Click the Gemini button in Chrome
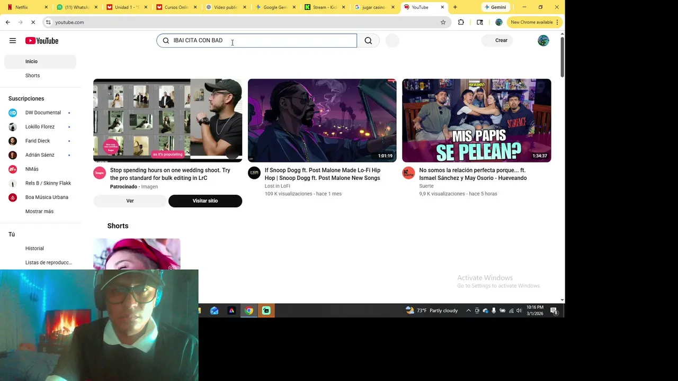The width and height of the screenshot is (678, 381). pyautogui.click(x=495, y=7)
